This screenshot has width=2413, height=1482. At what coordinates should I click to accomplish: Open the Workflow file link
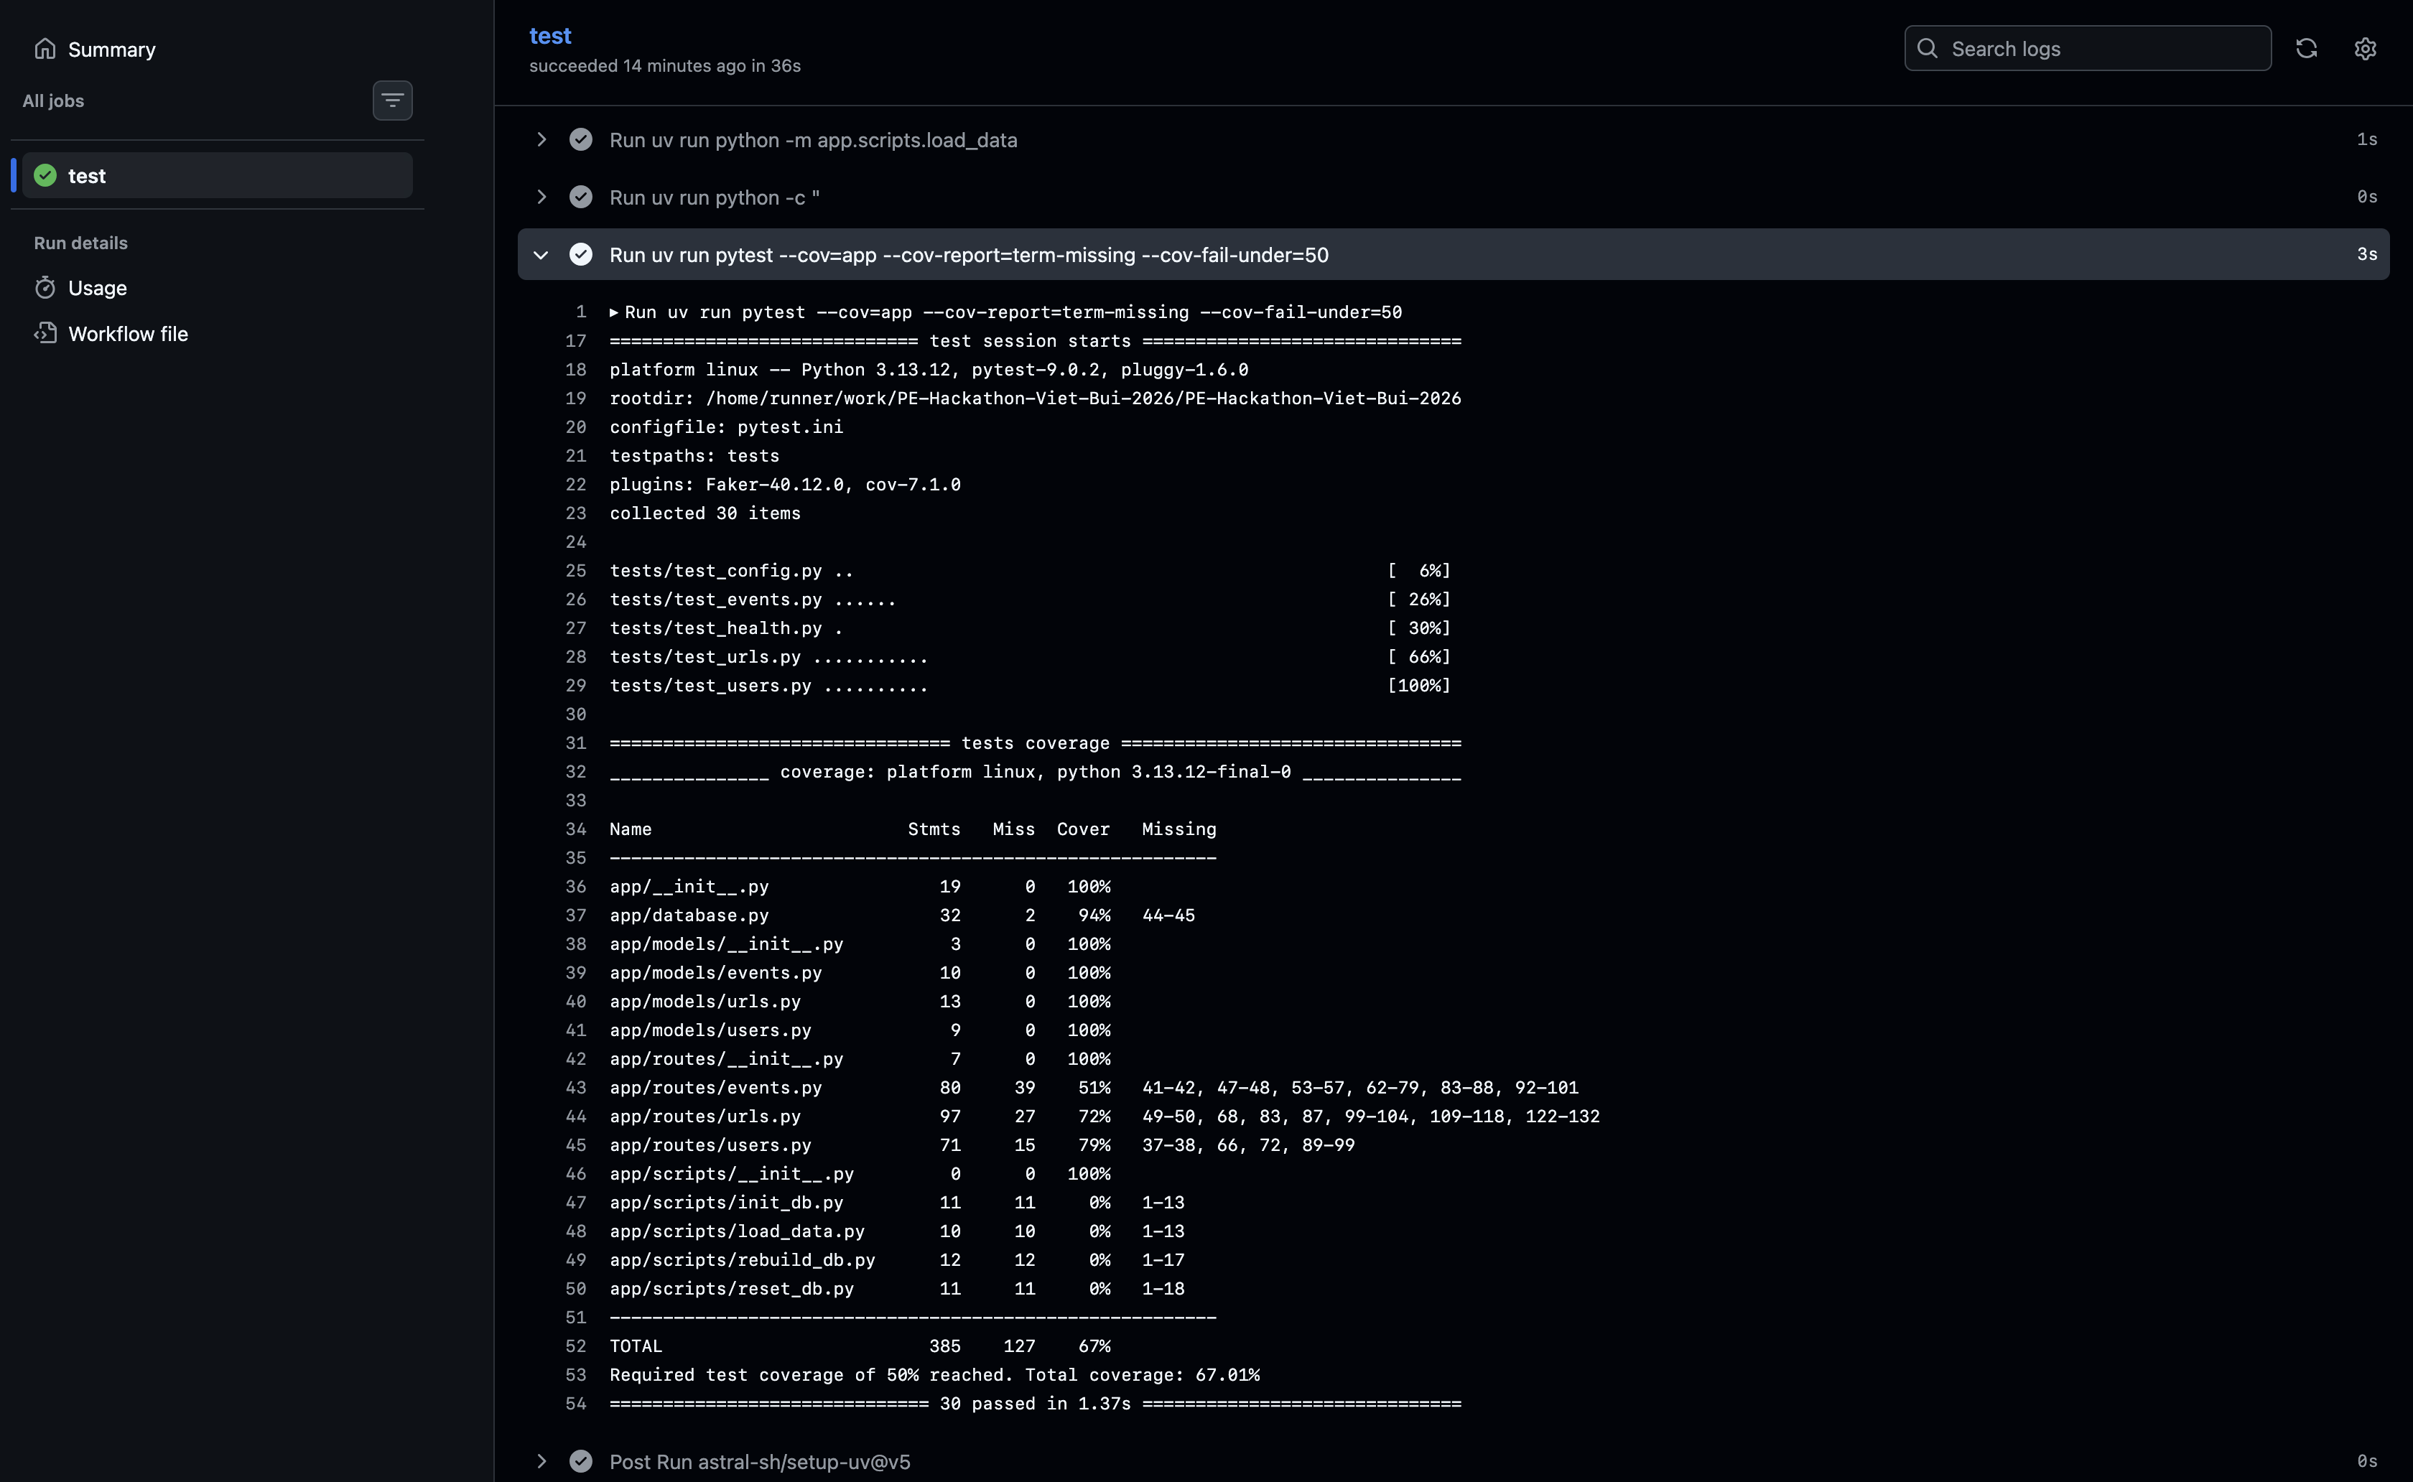[129, 333]
